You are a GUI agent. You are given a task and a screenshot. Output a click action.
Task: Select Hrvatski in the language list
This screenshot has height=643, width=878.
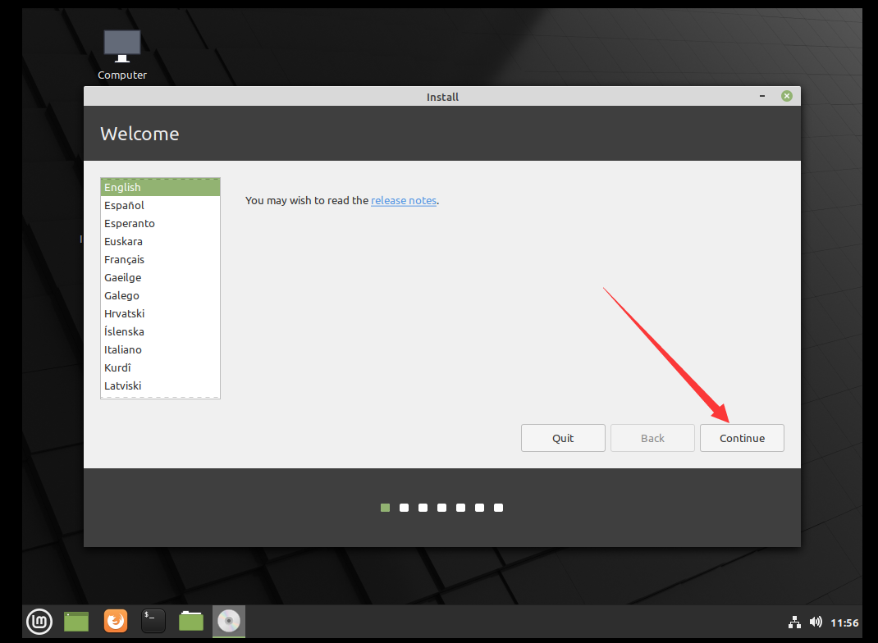click(160, 313)
